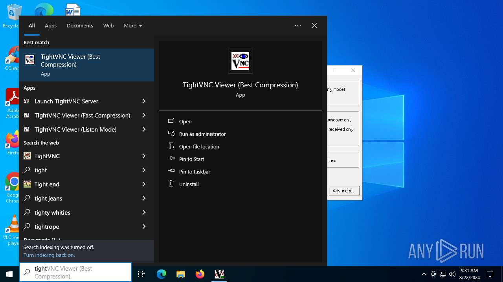Open the Word document on desktop
Viewport: 503px width, 282px height.
[x=72, y=10]
